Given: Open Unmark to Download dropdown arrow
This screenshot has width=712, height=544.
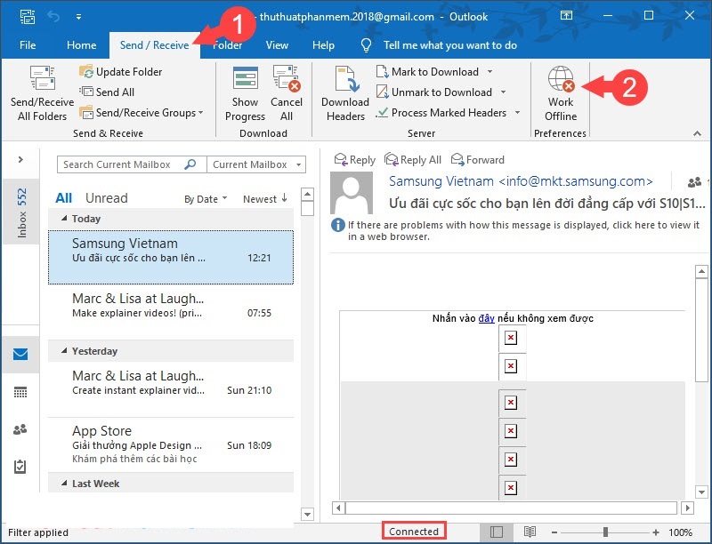Looking at the screenshot, I should coord(503,92).
